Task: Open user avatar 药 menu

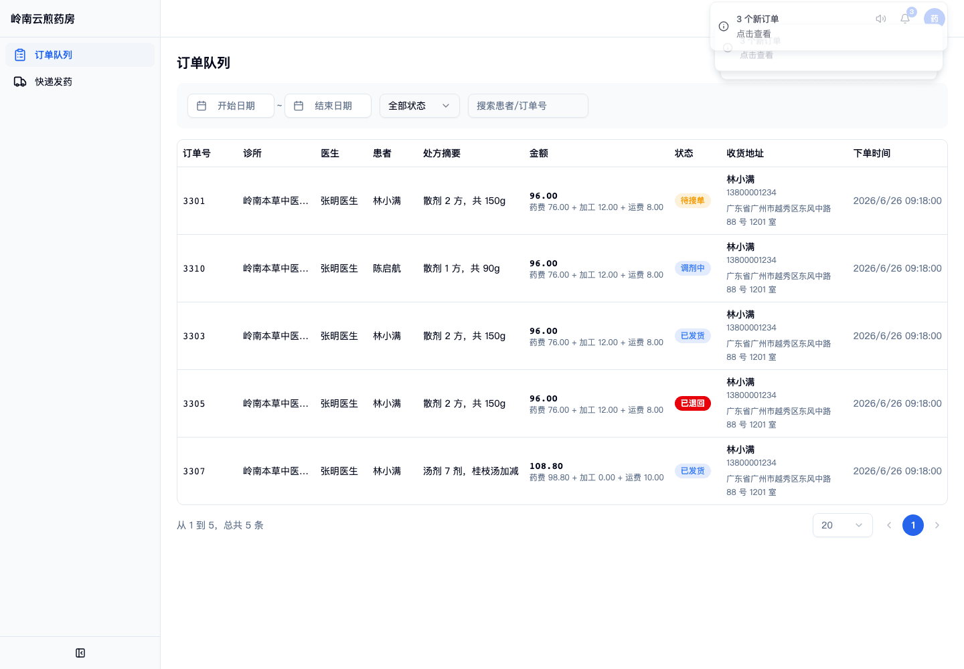Action: pyautogui.click(x=935, y=19)
